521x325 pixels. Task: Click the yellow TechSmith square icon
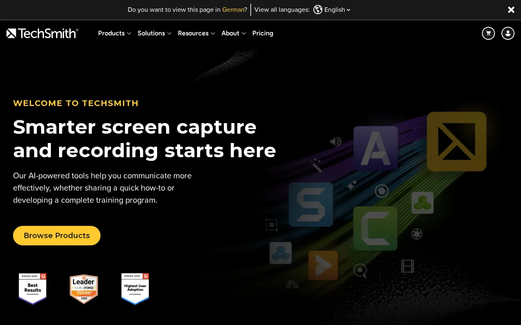tap(457, 141)
